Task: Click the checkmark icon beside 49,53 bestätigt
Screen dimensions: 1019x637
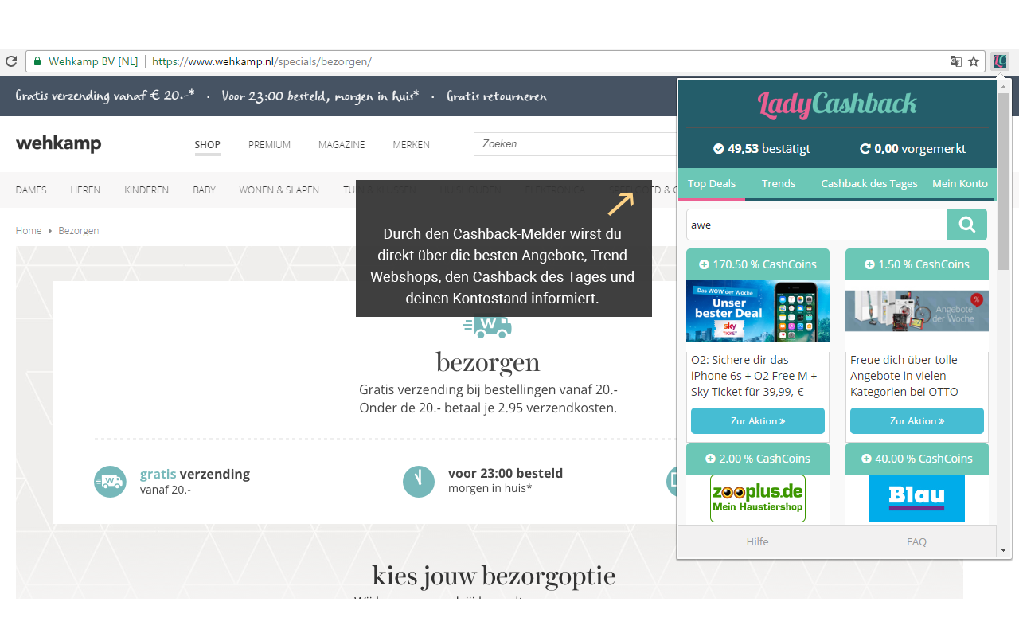Action: [x=718, y=149]
